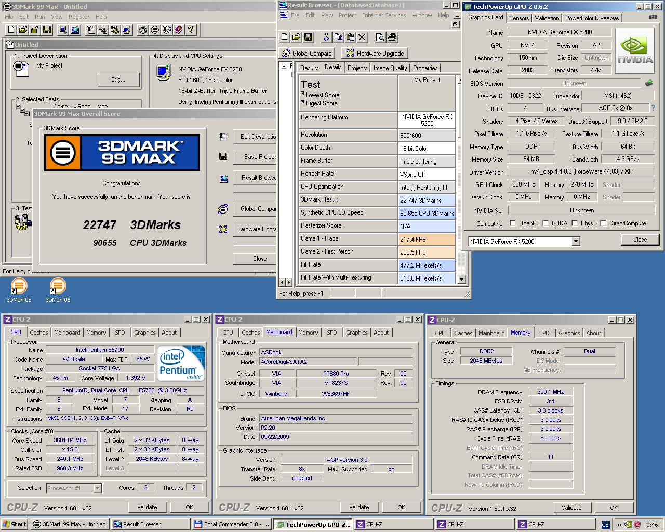This screenshot has height=532, width=665.
Task: Click the NVIDIA logo in GPU-Z
Action: (x=635, y=51)
